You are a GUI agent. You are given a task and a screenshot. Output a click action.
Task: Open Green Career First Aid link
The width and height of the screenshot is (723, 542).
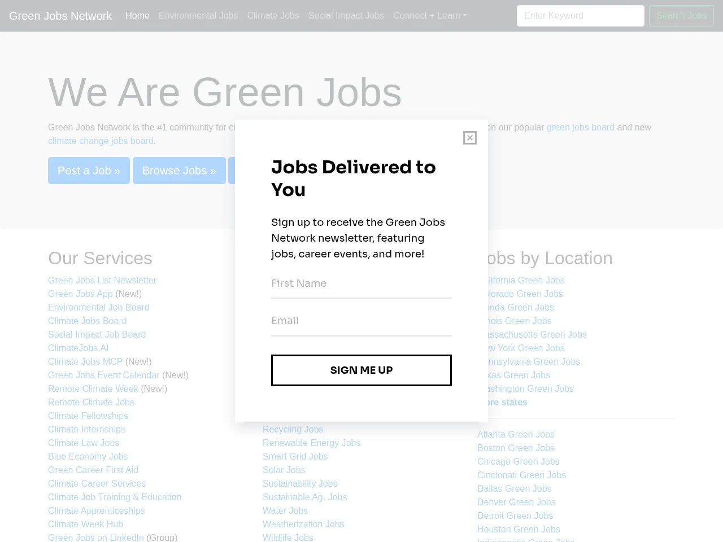[93, 470]
